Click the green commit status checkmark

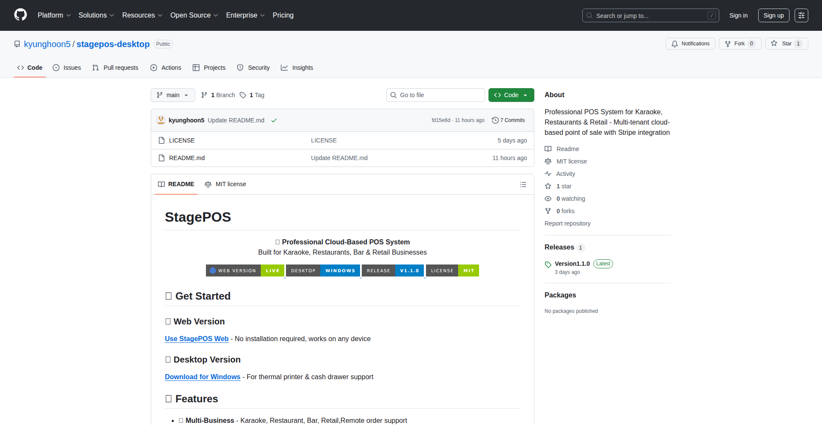274,120
